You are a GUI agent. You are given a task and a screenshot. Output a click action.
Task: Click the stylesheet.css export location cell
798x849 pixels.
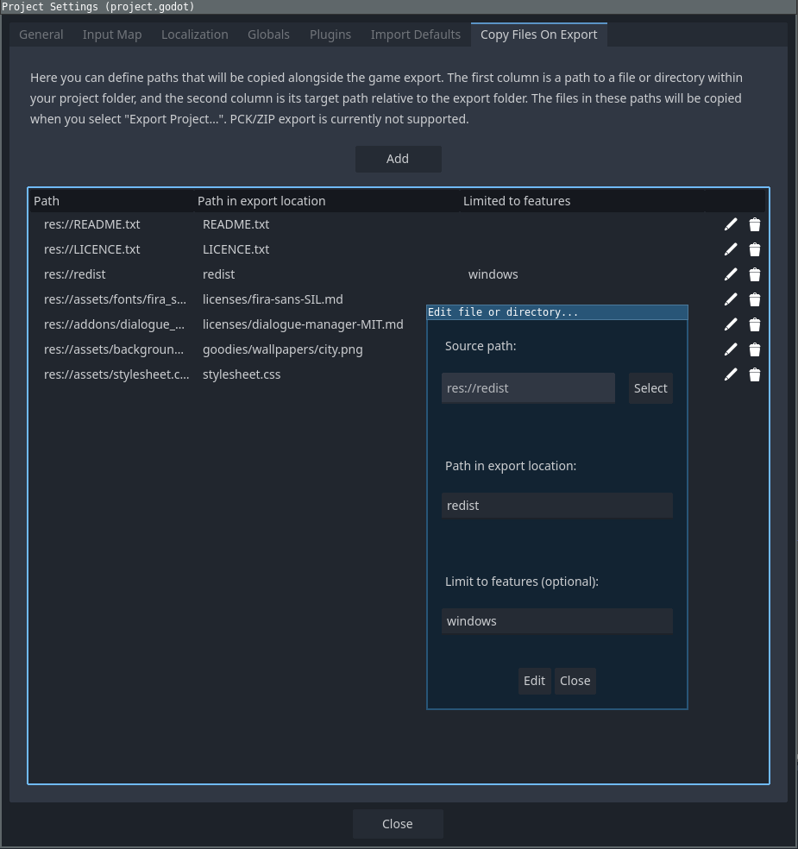coord(242,374)
